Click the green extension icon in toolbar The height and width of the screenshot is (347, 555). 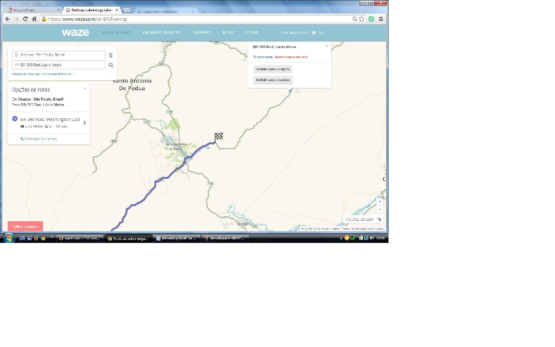point(371,19)
